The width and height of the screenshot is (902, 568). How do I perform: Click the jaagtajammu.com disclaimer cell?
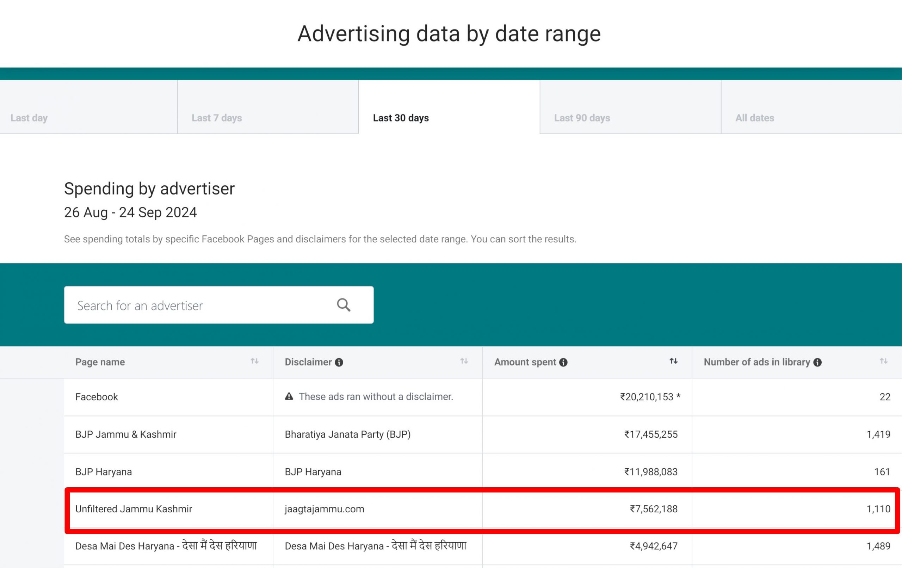point(325,509)
